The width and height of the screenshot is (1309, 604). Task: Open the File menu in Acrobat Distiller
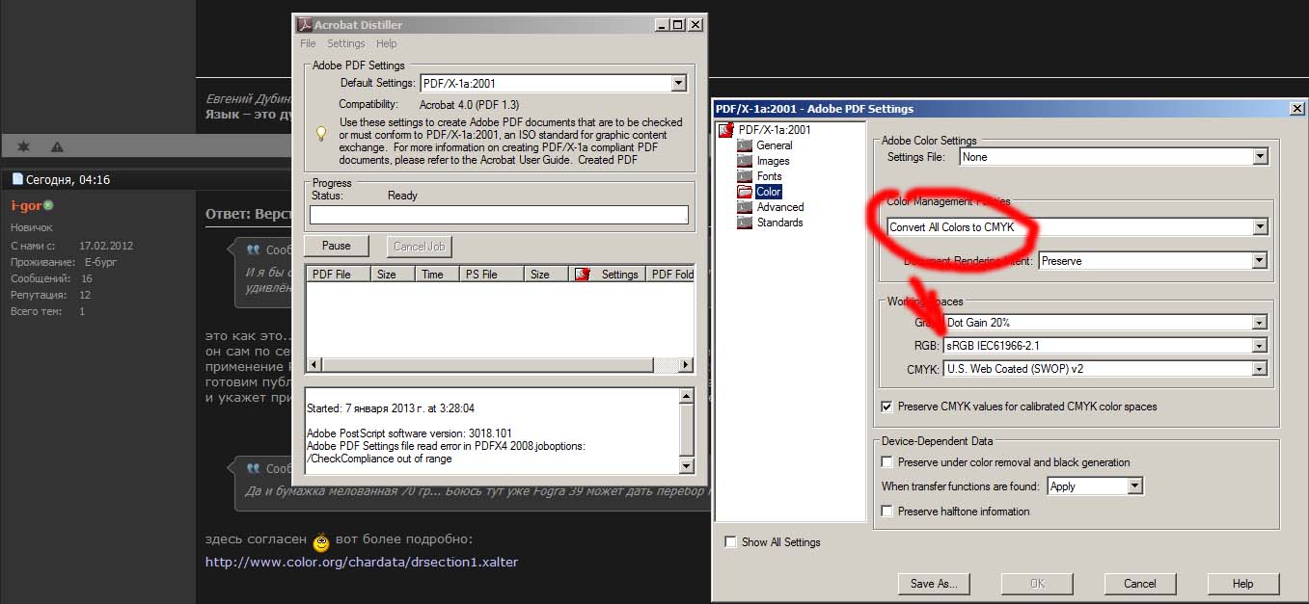tap(308, 43)
